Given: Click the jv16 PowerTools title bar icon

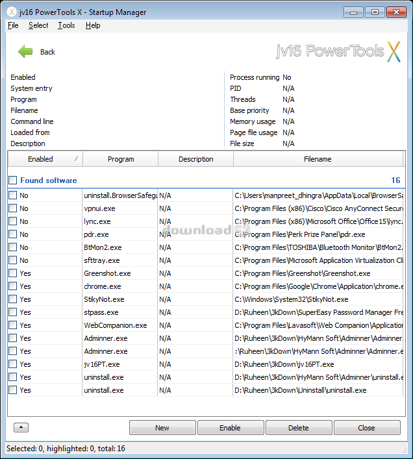Looking at the screenshot, I should pyautogui.click(x=12, y=12).
